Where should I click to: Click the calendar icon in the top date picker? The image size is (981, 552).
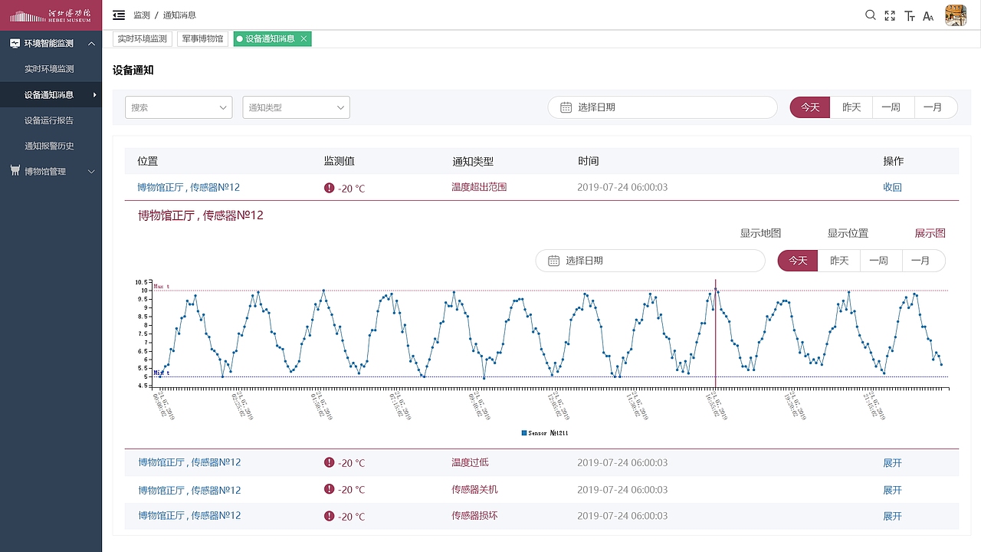click(566, 107)
